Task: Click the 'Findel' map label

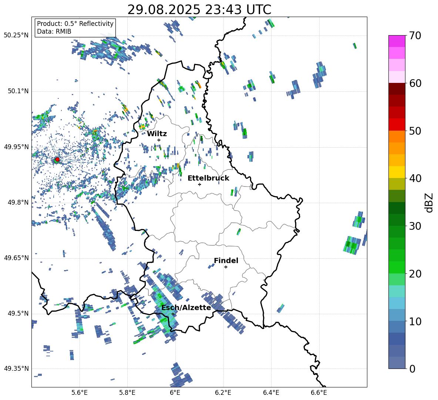Action: [x=226, y=260]
